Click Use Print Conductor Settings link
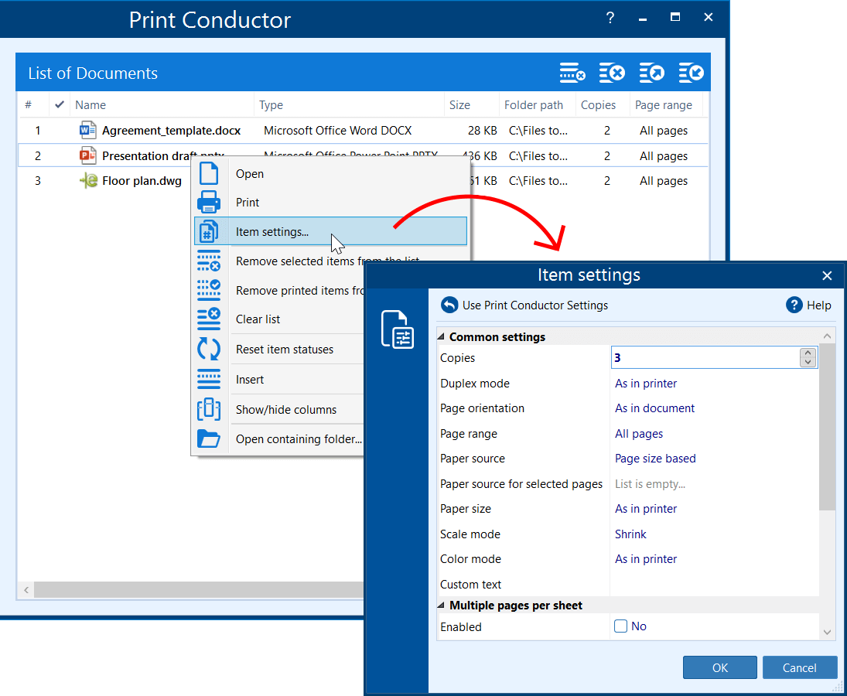The width and height of the screenshot is (847, 696). click(x=534, y=305)
